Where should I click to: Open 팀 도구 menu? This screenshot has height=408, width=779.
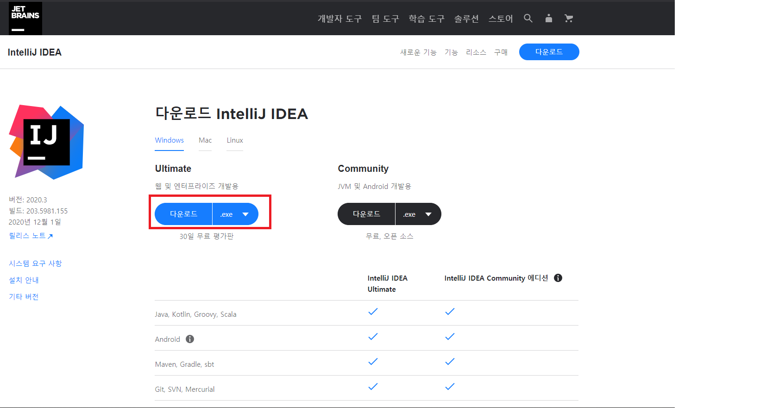pyautogui.click(x=385, y=19)
